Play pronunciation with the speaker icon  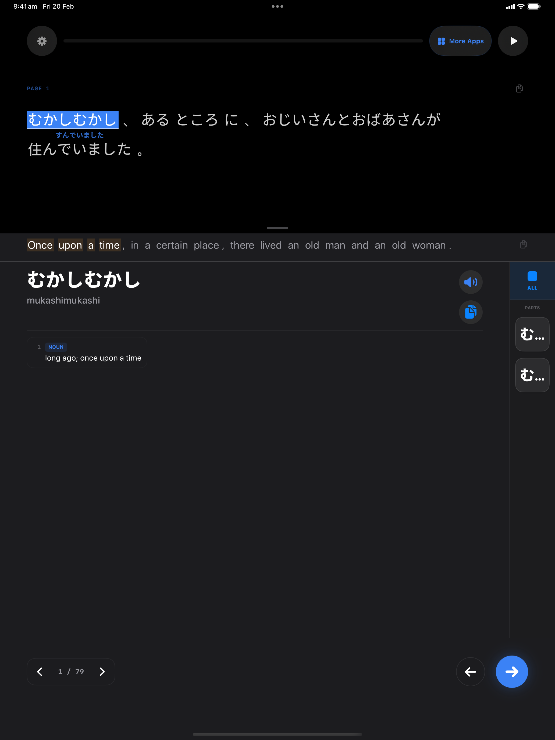pyautogui.click(x=470, y=282)
